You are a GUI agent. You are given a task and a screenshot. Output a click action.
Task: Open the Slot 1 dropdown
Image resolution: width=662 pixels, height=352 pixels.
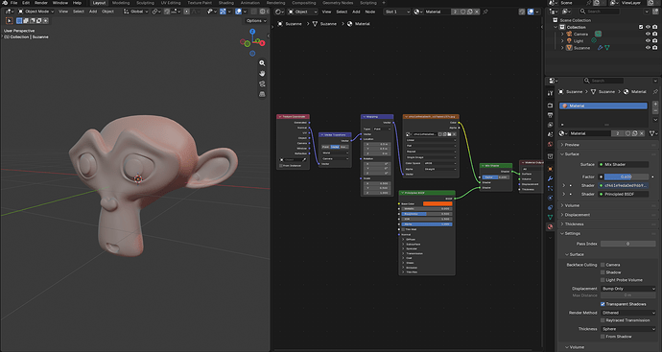click(x=397, y=12)
